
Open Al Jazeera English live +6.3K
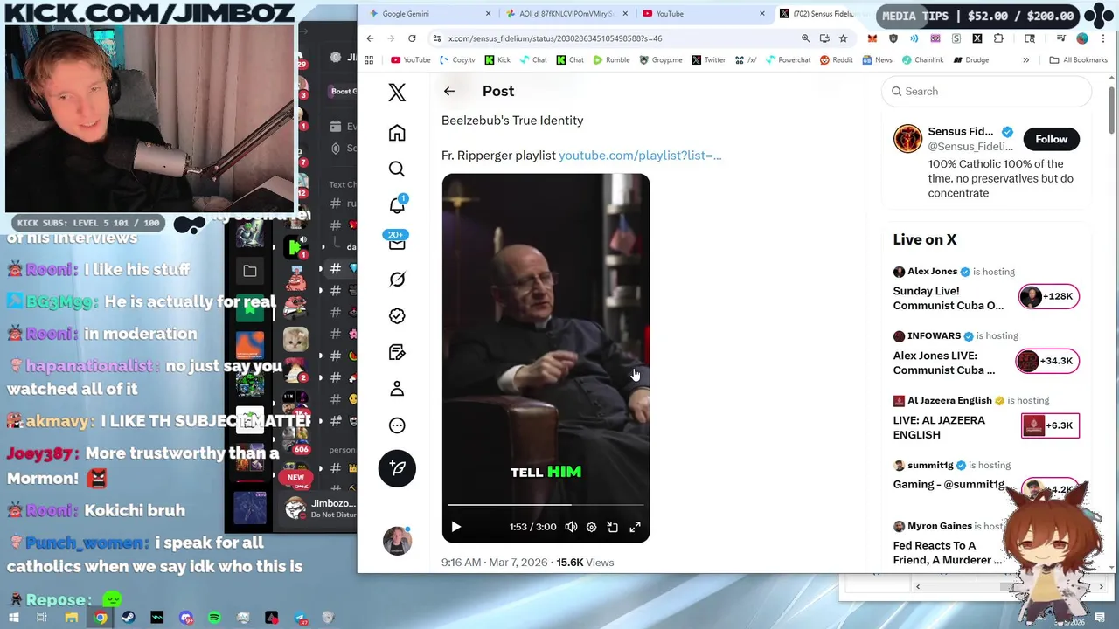pos(1050,425)
